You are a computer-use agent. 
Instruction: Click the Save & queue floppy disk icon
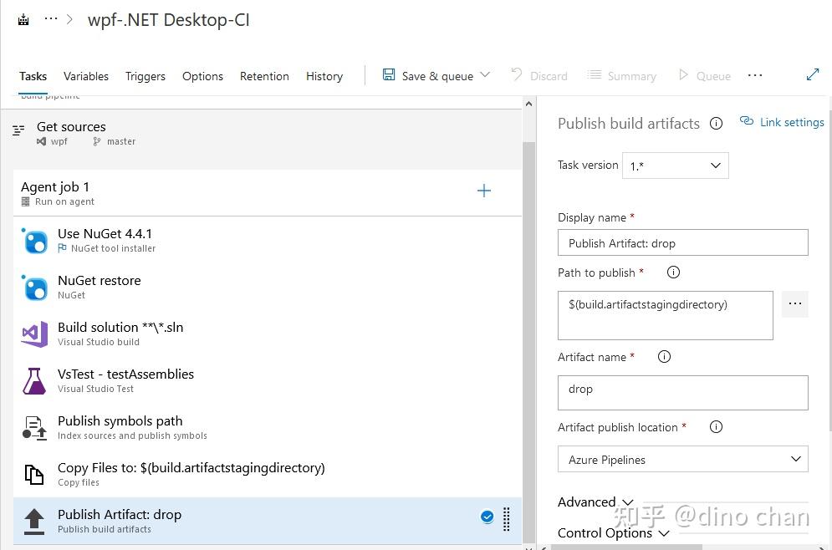[389, 74]
